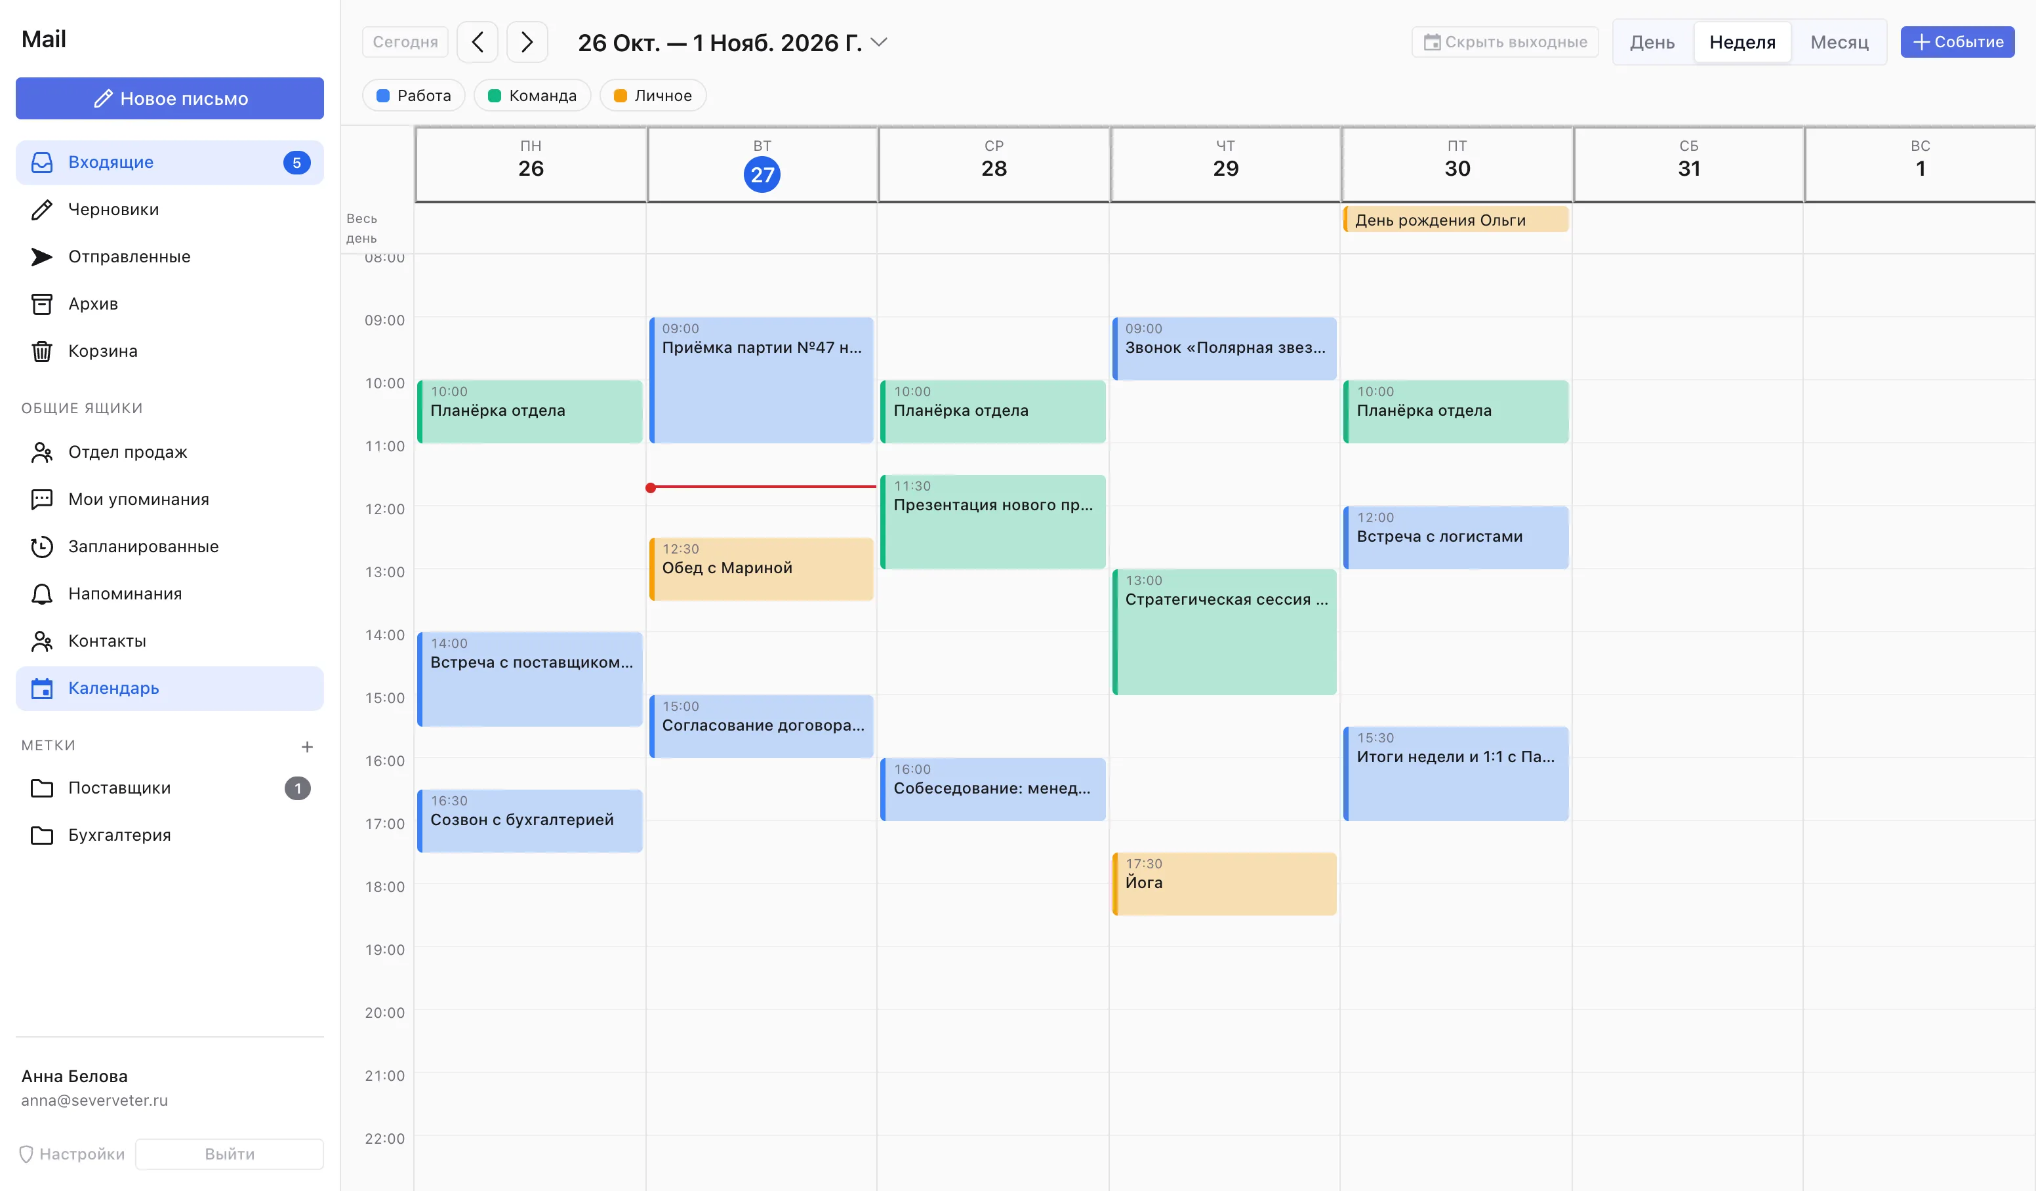
Task: Create a new event with Событие button
Action: click(1957, 42)
